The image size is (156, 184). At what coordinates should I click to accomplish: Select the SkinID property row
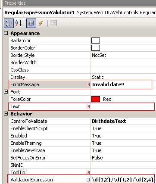coord(82,165)
